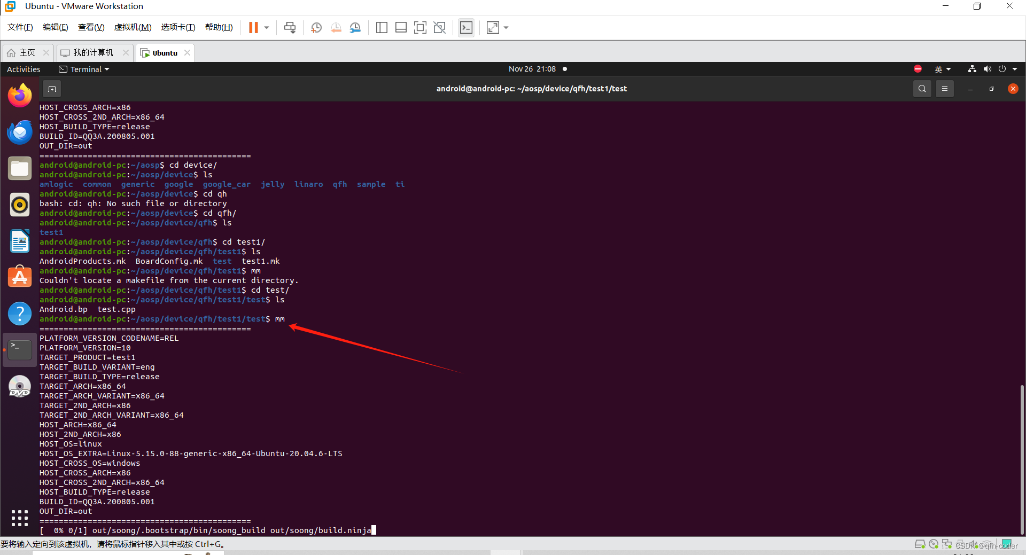This screenshot has width=1026, height=555.
Task: Click the stretch guest display icon
Action: [x=493, y=27]
